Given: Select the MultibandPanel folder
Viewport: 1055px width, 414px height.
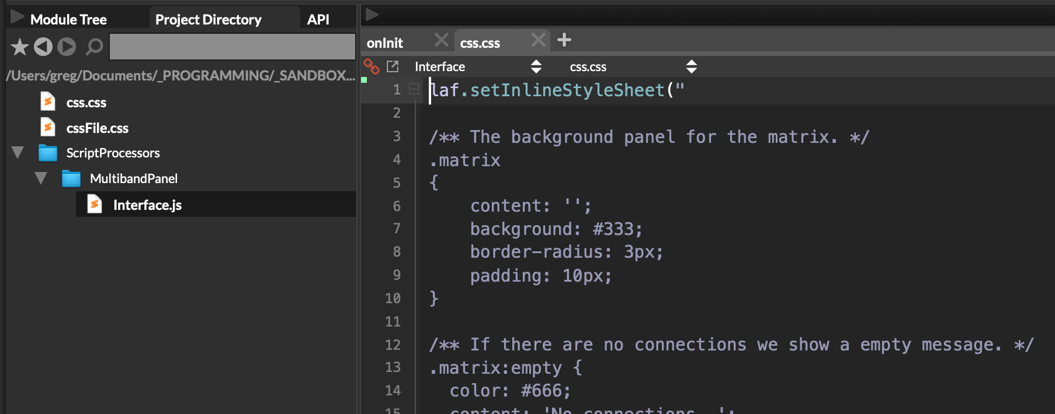Looking at the screenshot, I should click(x=134, y=178).
